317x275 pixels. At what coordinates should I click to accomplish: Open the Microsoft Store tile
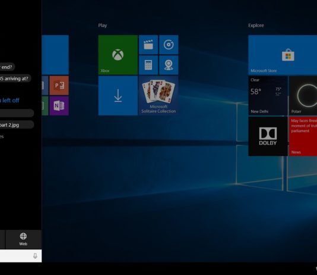click(283, 55)
